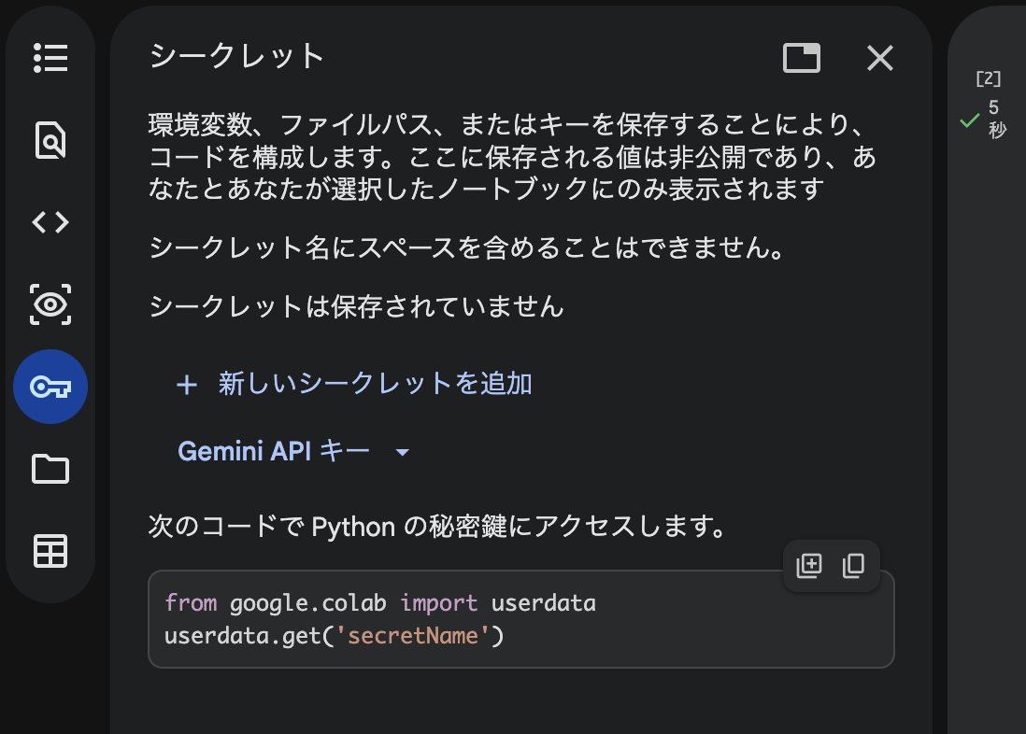Viewport: 1026px width, 734px height.
Task: Insert the secret access code into notebook
Action: click(x=809, y=565)
